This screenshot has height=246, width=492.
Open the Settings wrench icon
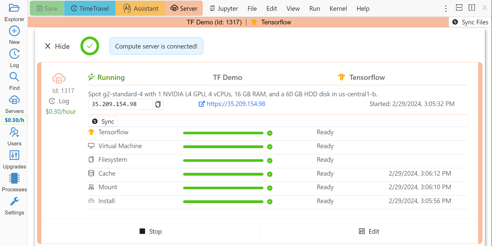14,202
